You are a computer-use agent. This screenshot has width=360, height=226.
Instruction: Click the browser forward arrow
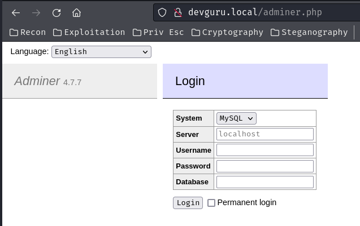(36, 13)
